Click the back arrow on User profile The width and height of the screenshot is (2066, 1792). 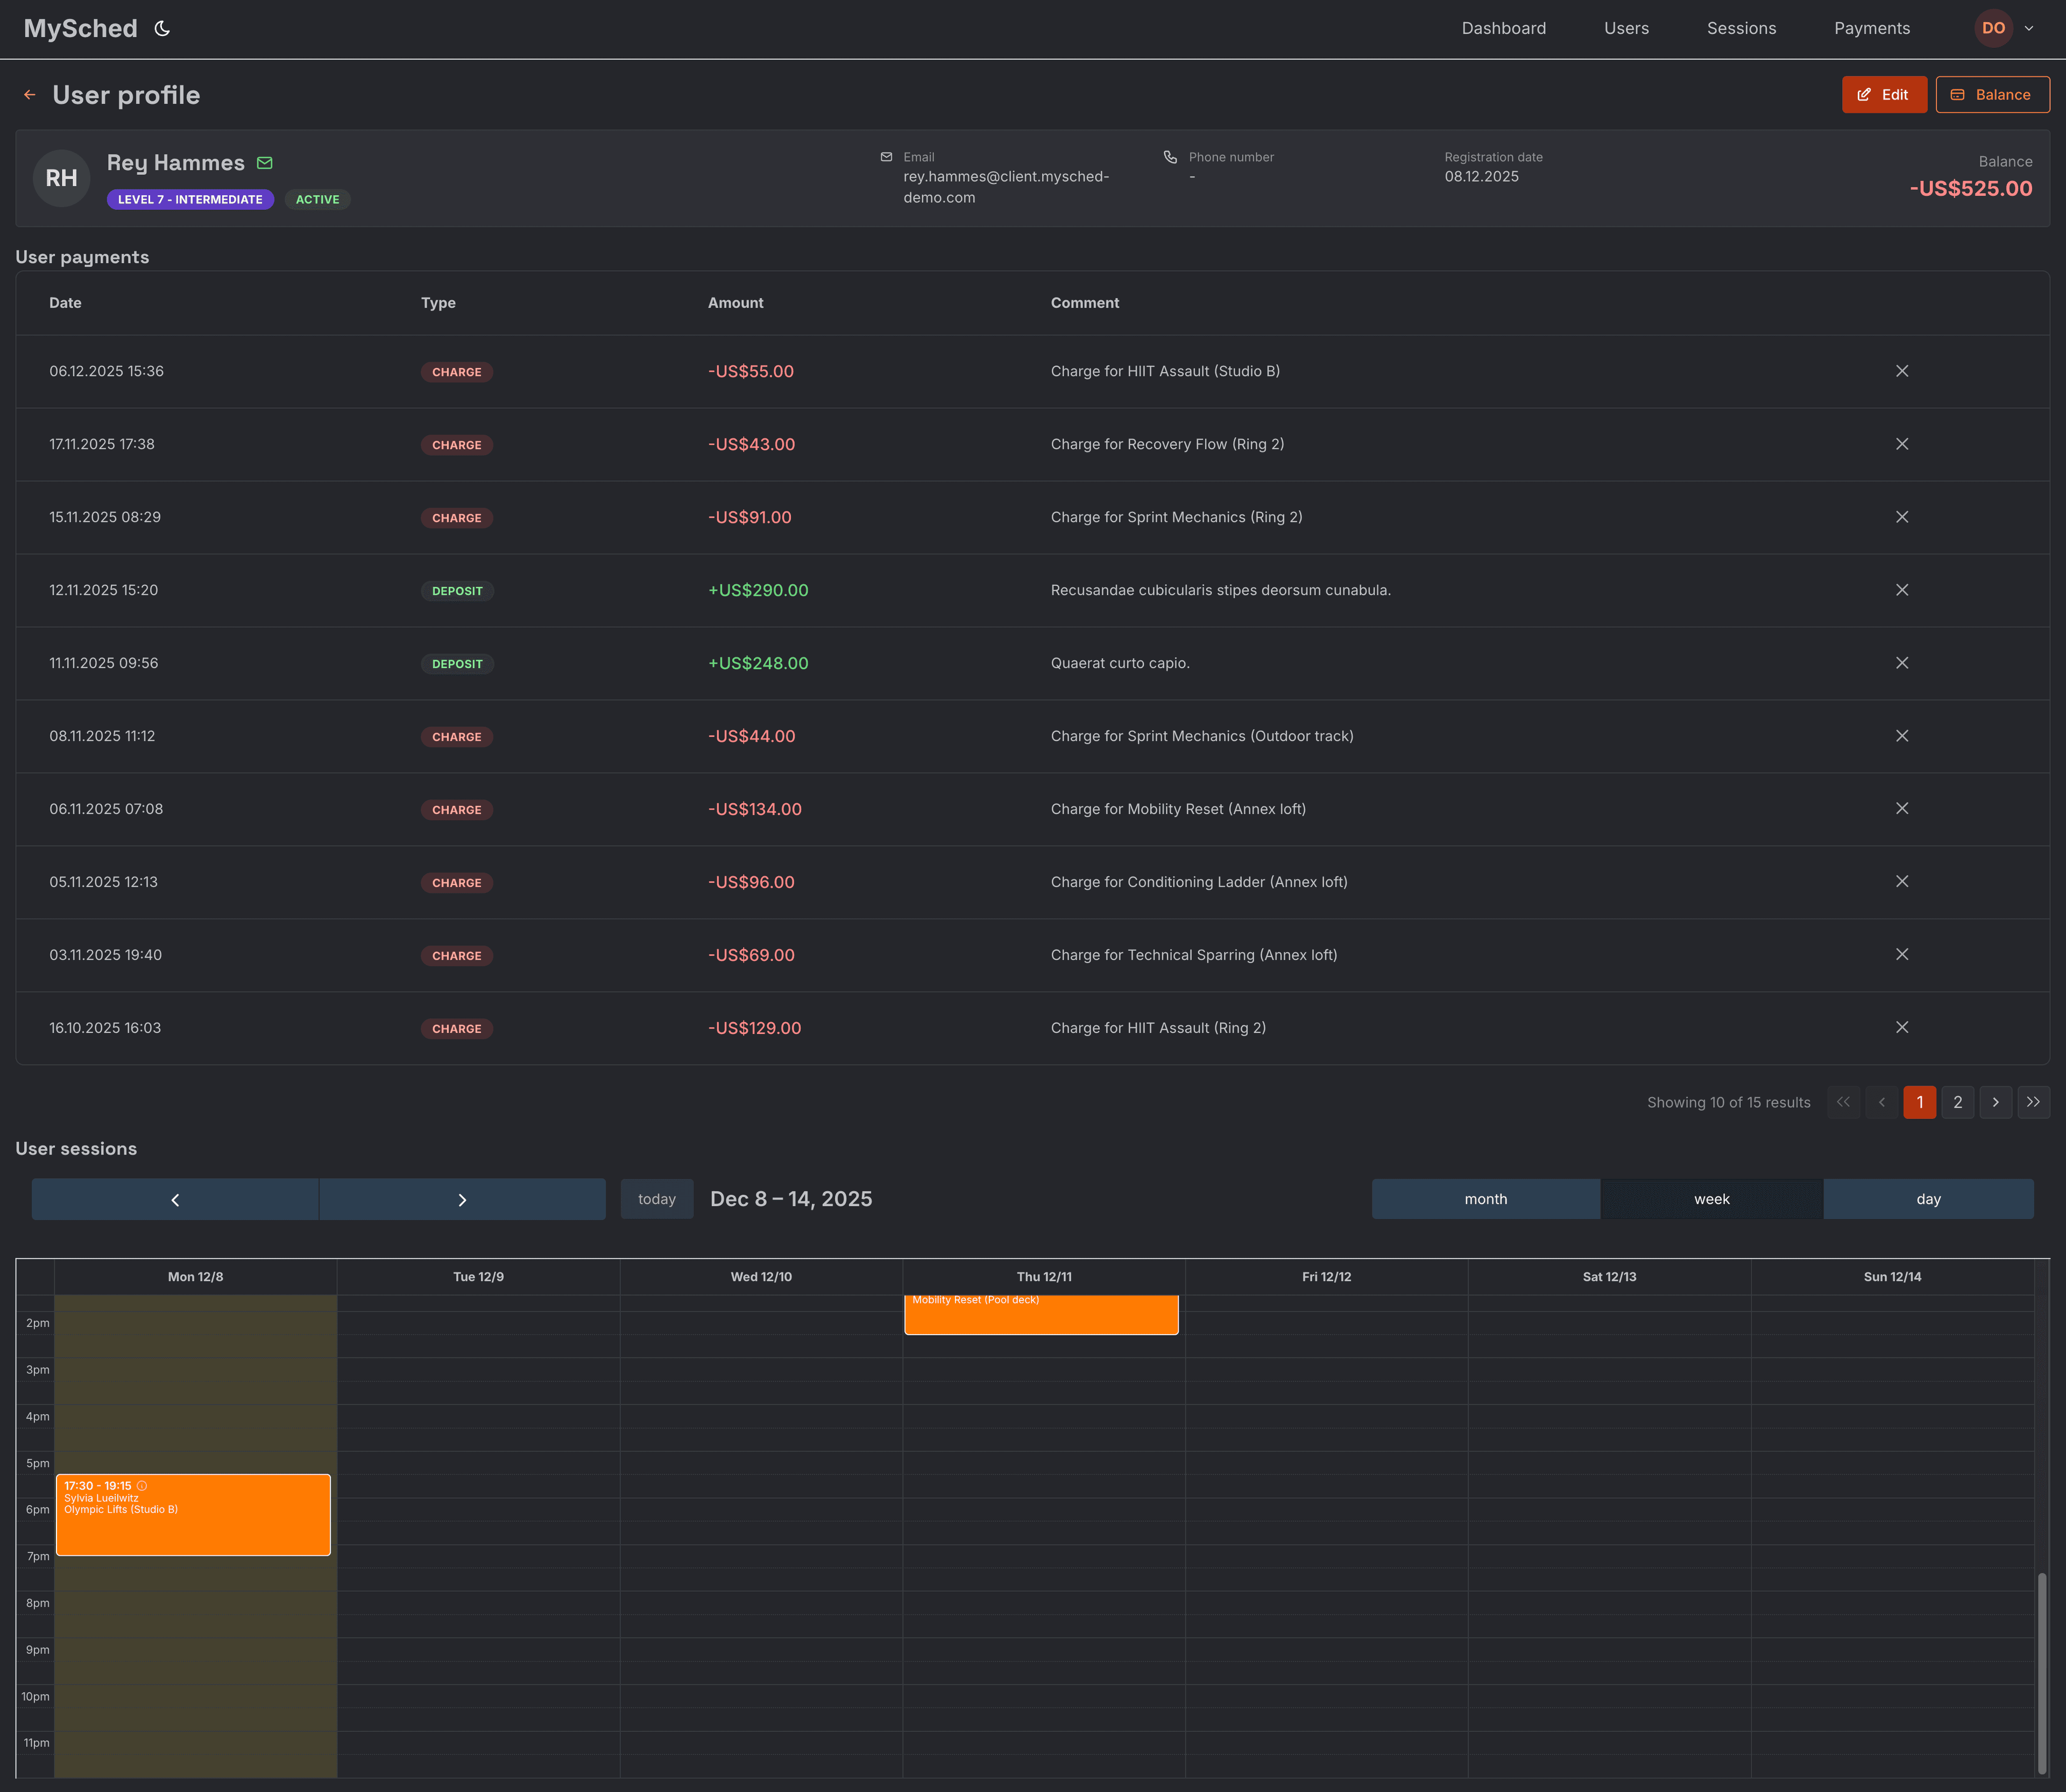click(29, 94)
